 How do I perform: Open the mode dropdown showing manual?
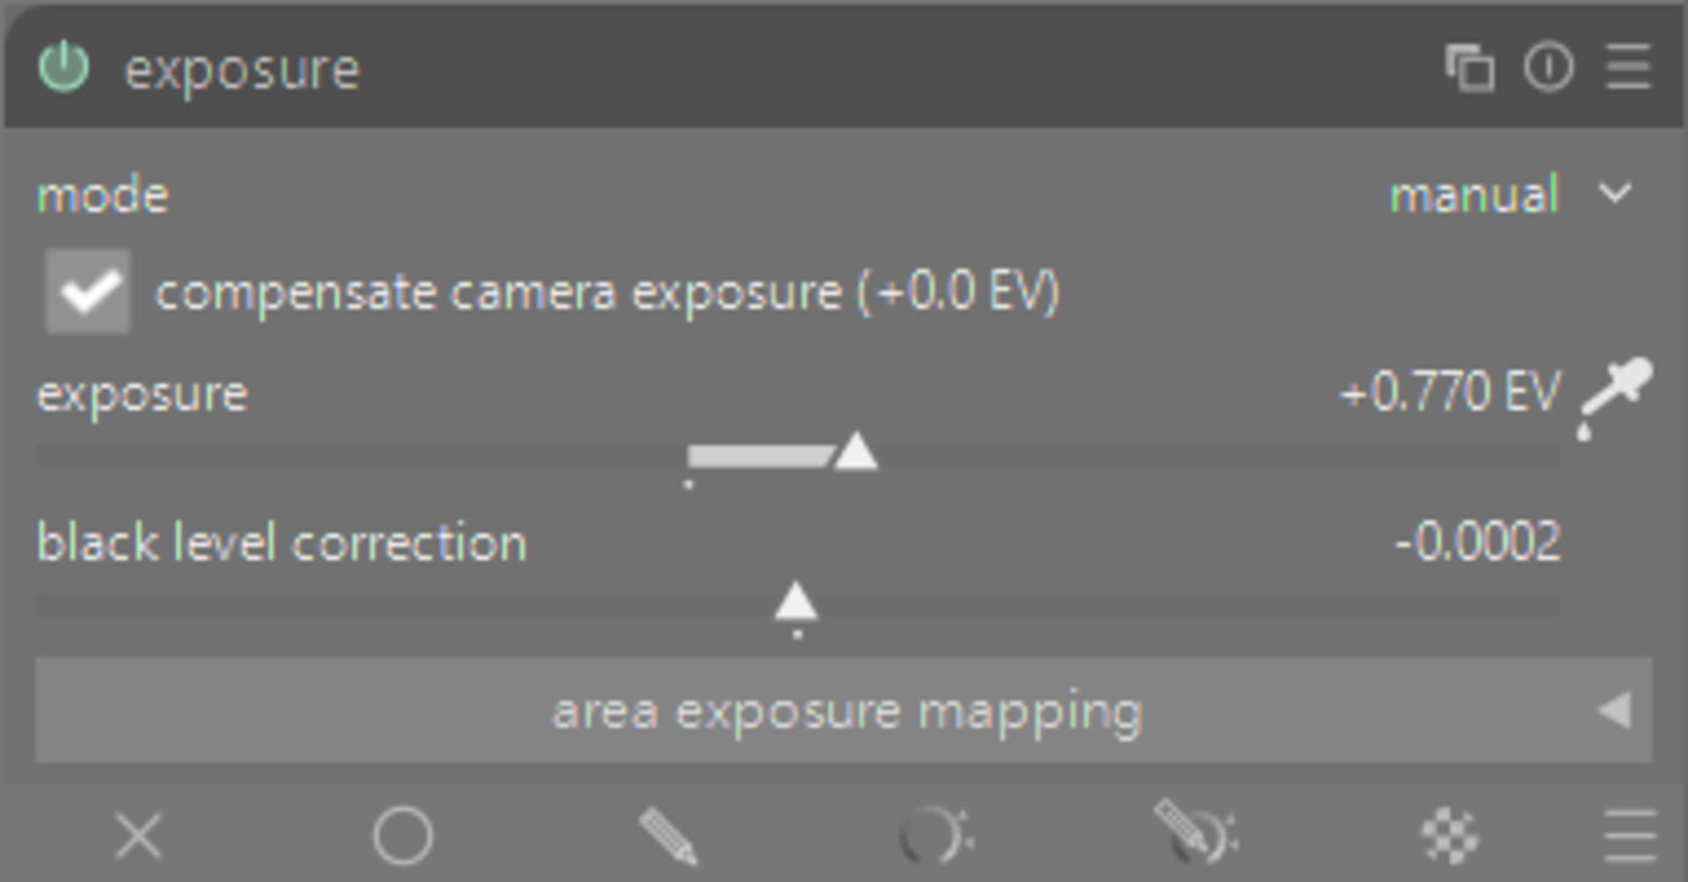tap(1509, 194)
